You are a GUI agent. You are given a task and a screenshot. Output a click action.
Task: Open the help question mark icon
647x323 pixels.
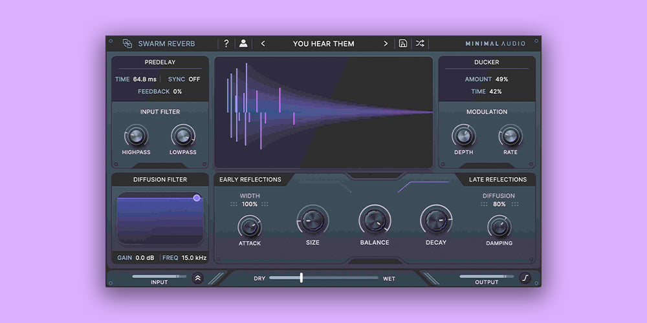click(x=226, y=44)
